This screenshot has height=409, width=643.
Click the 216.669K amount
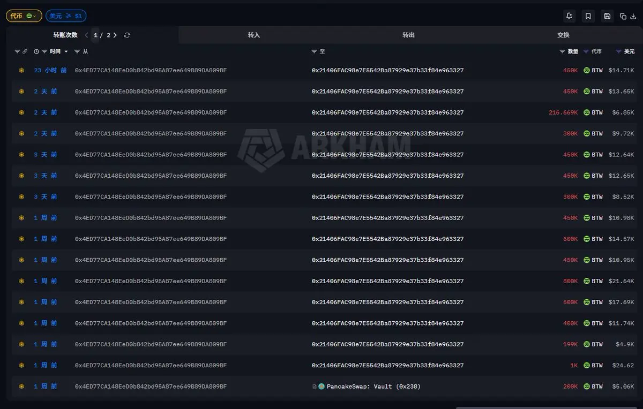563,112
